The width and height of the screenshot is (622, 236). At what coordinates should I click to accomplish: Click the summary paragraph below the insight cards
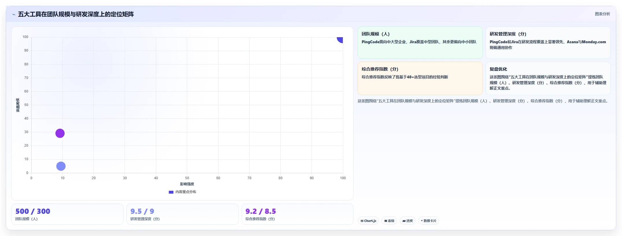(x=483, y=101)
